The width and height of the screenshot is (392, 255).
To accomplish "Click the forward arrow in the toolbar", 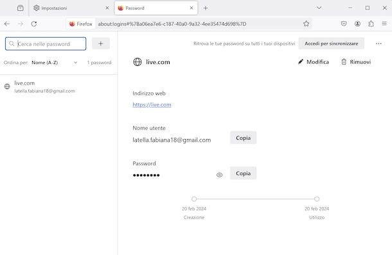I will click(x=21, y=24).
